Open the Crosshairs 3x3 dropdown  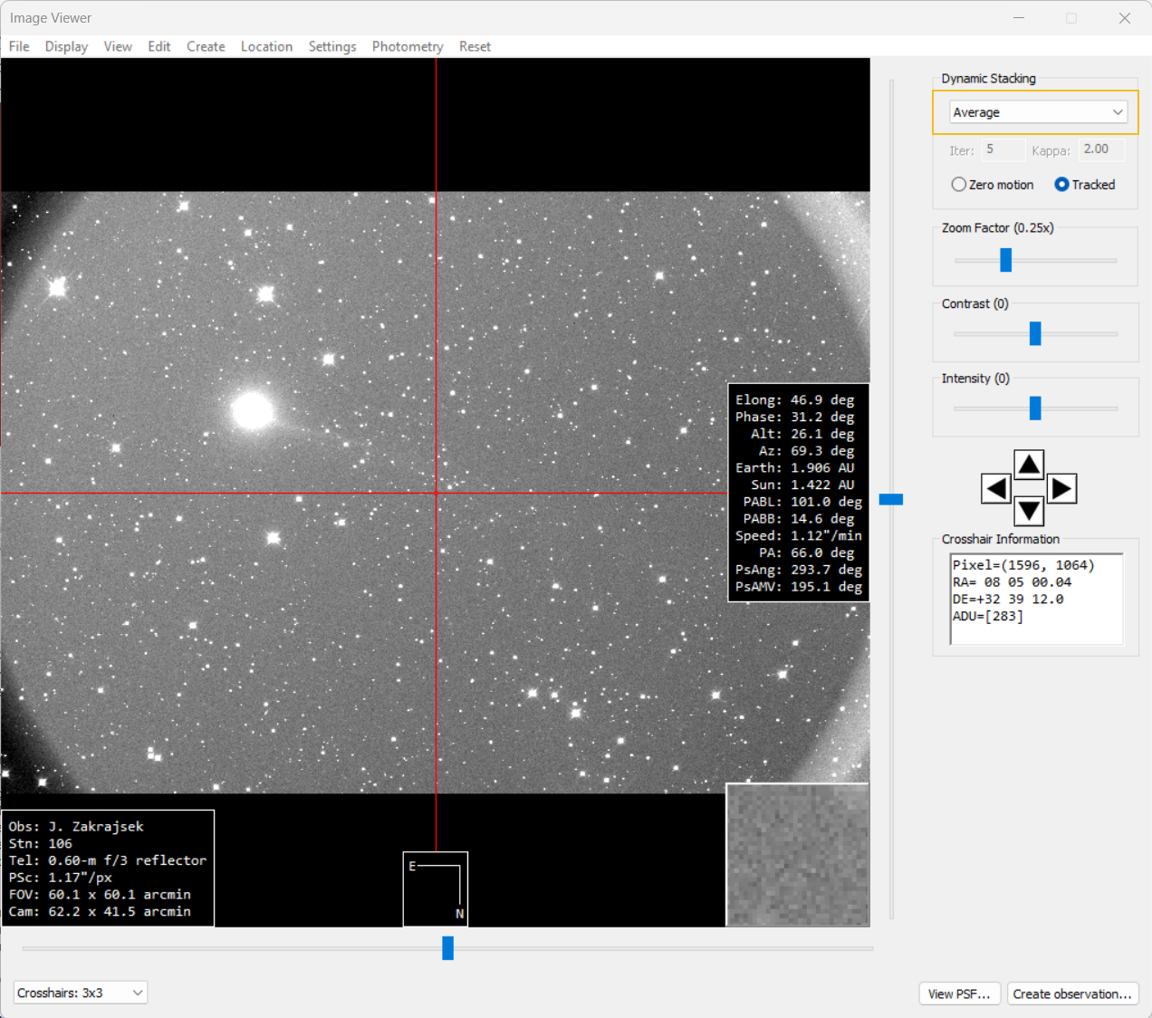coord(81,993)
